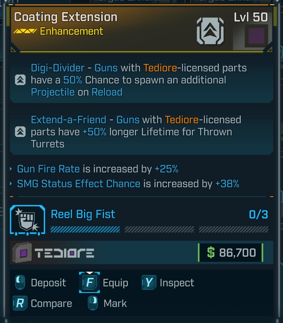Click the bullet arrow before Gun Fire Rate

point(11,169)
